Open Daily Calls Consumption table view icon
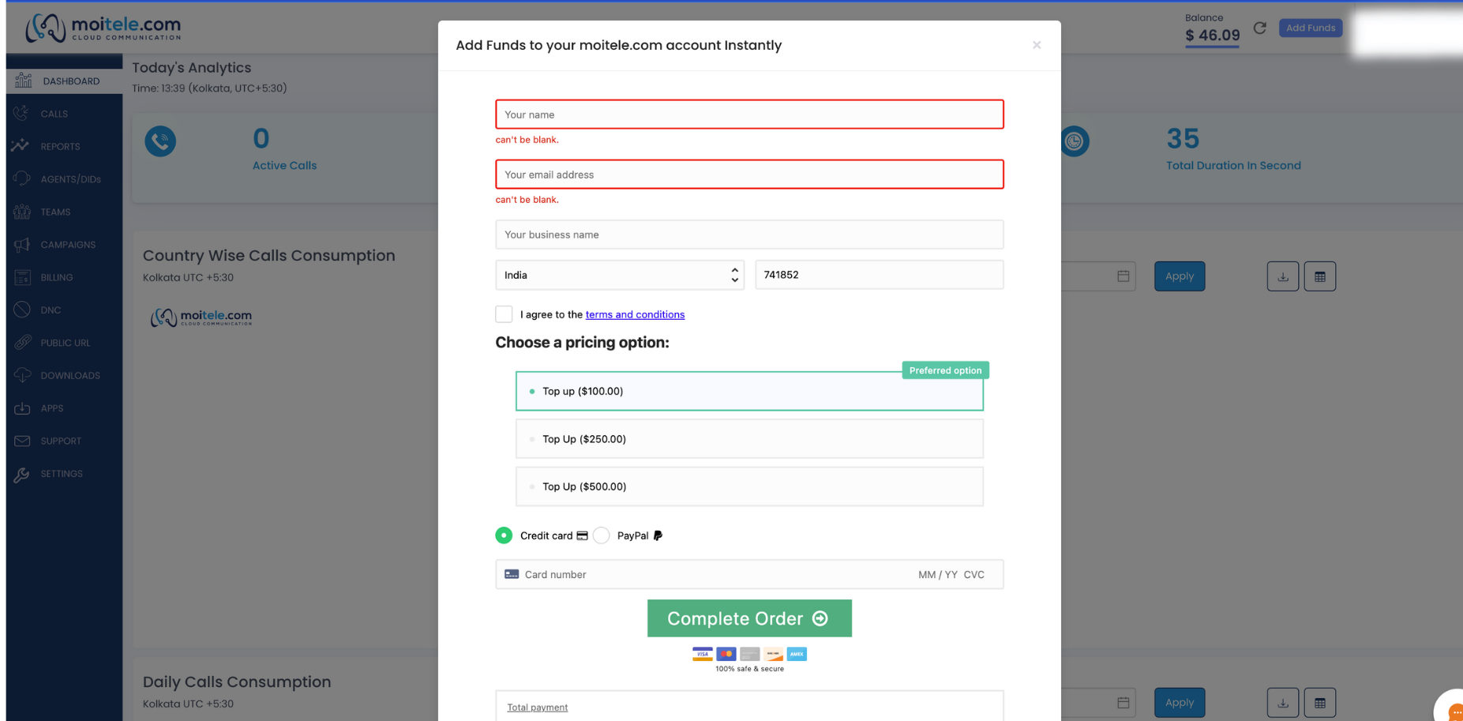 pyautogui.click(x=1320, y=703)
